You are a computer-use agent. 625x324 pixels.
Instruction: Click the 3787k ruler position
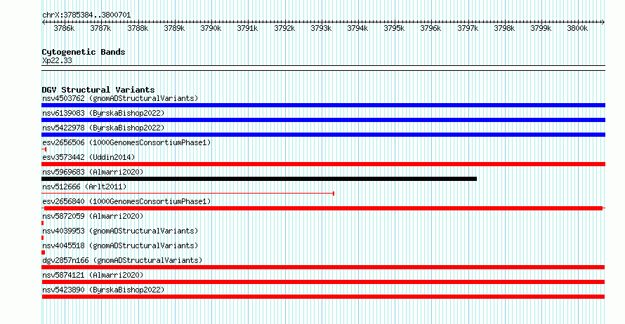coord(101,28)
